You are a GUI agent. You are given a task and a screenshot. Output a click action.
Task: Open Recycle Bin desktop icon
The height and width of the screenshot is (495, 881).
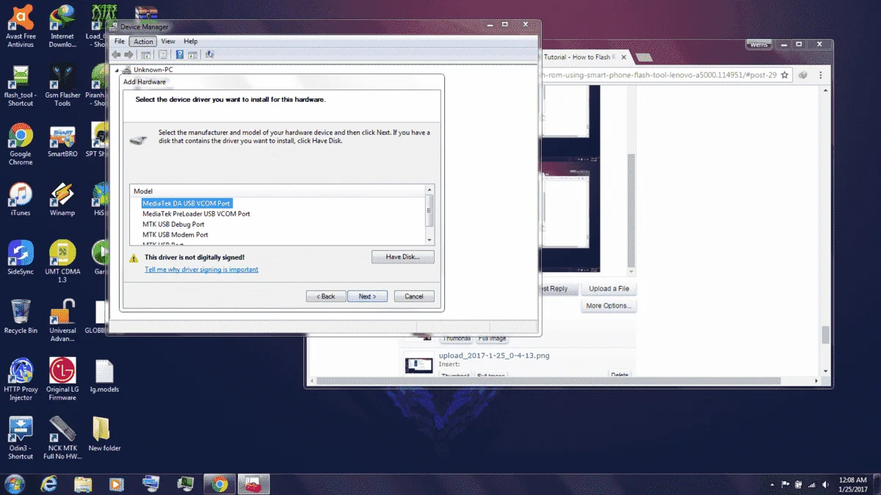tap(21, 317)
